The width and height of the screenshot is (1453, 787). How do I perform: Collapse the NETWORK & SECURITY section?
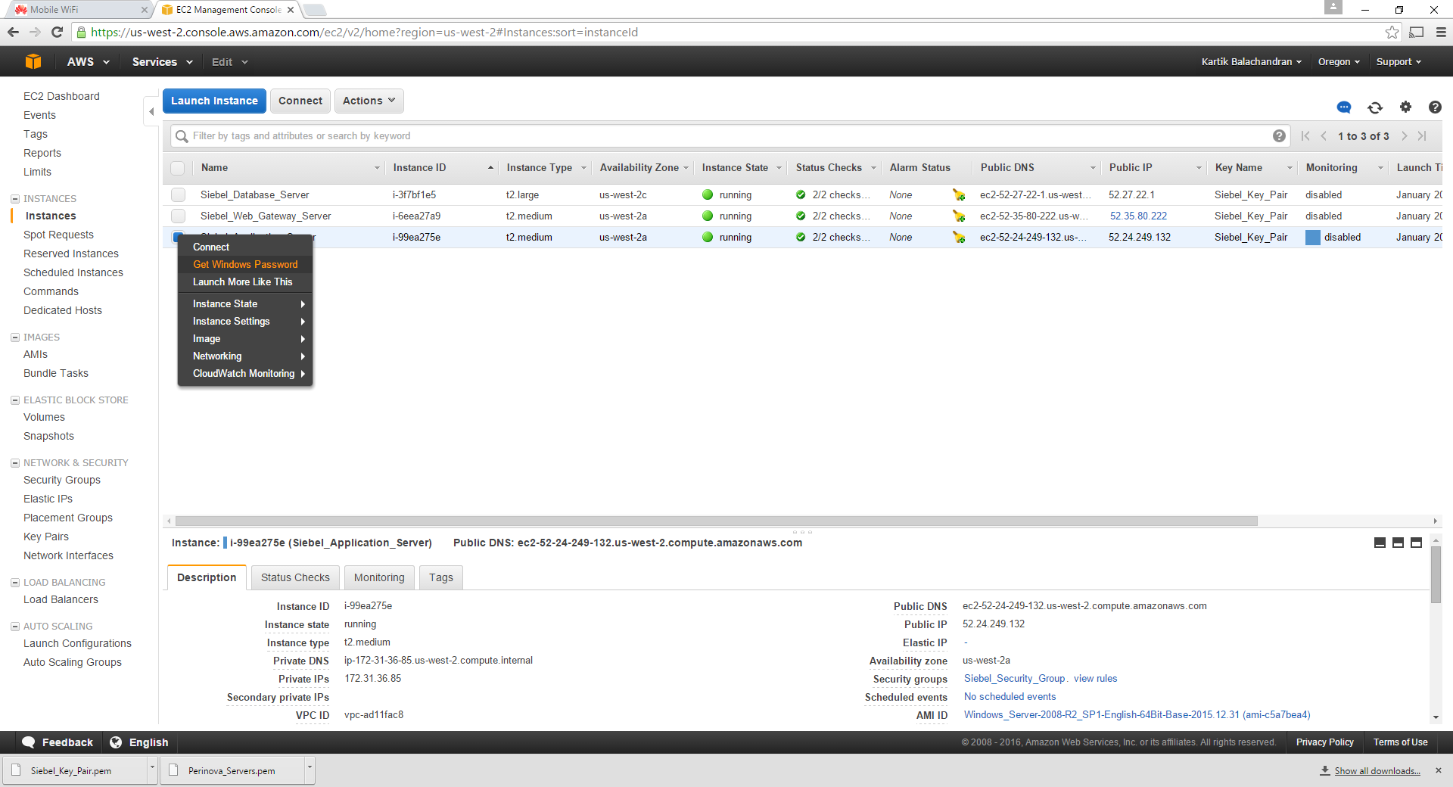pos(15,463)
